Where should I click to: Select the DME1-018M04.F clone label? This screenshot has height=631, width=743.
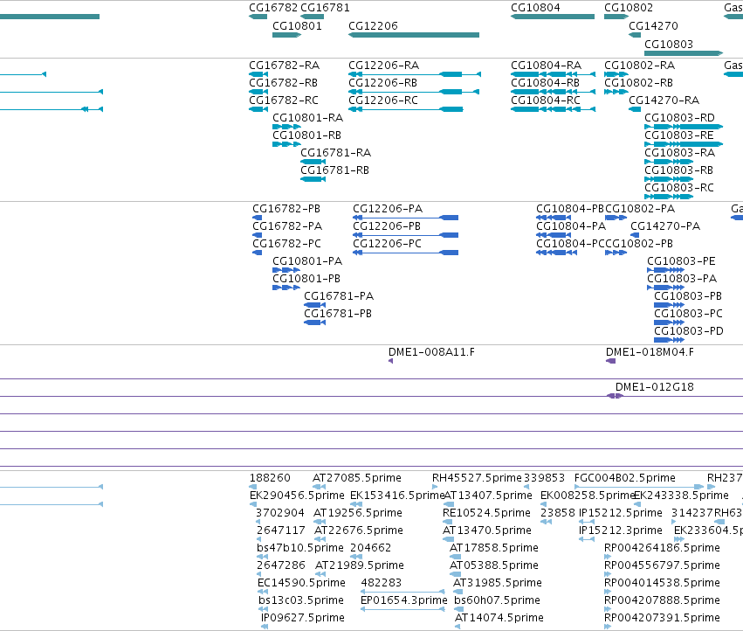[x=650, y=352]
